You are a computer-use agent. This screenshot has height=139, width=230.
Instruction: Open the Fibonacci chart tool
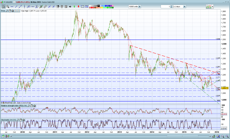[x=41, y=7]
